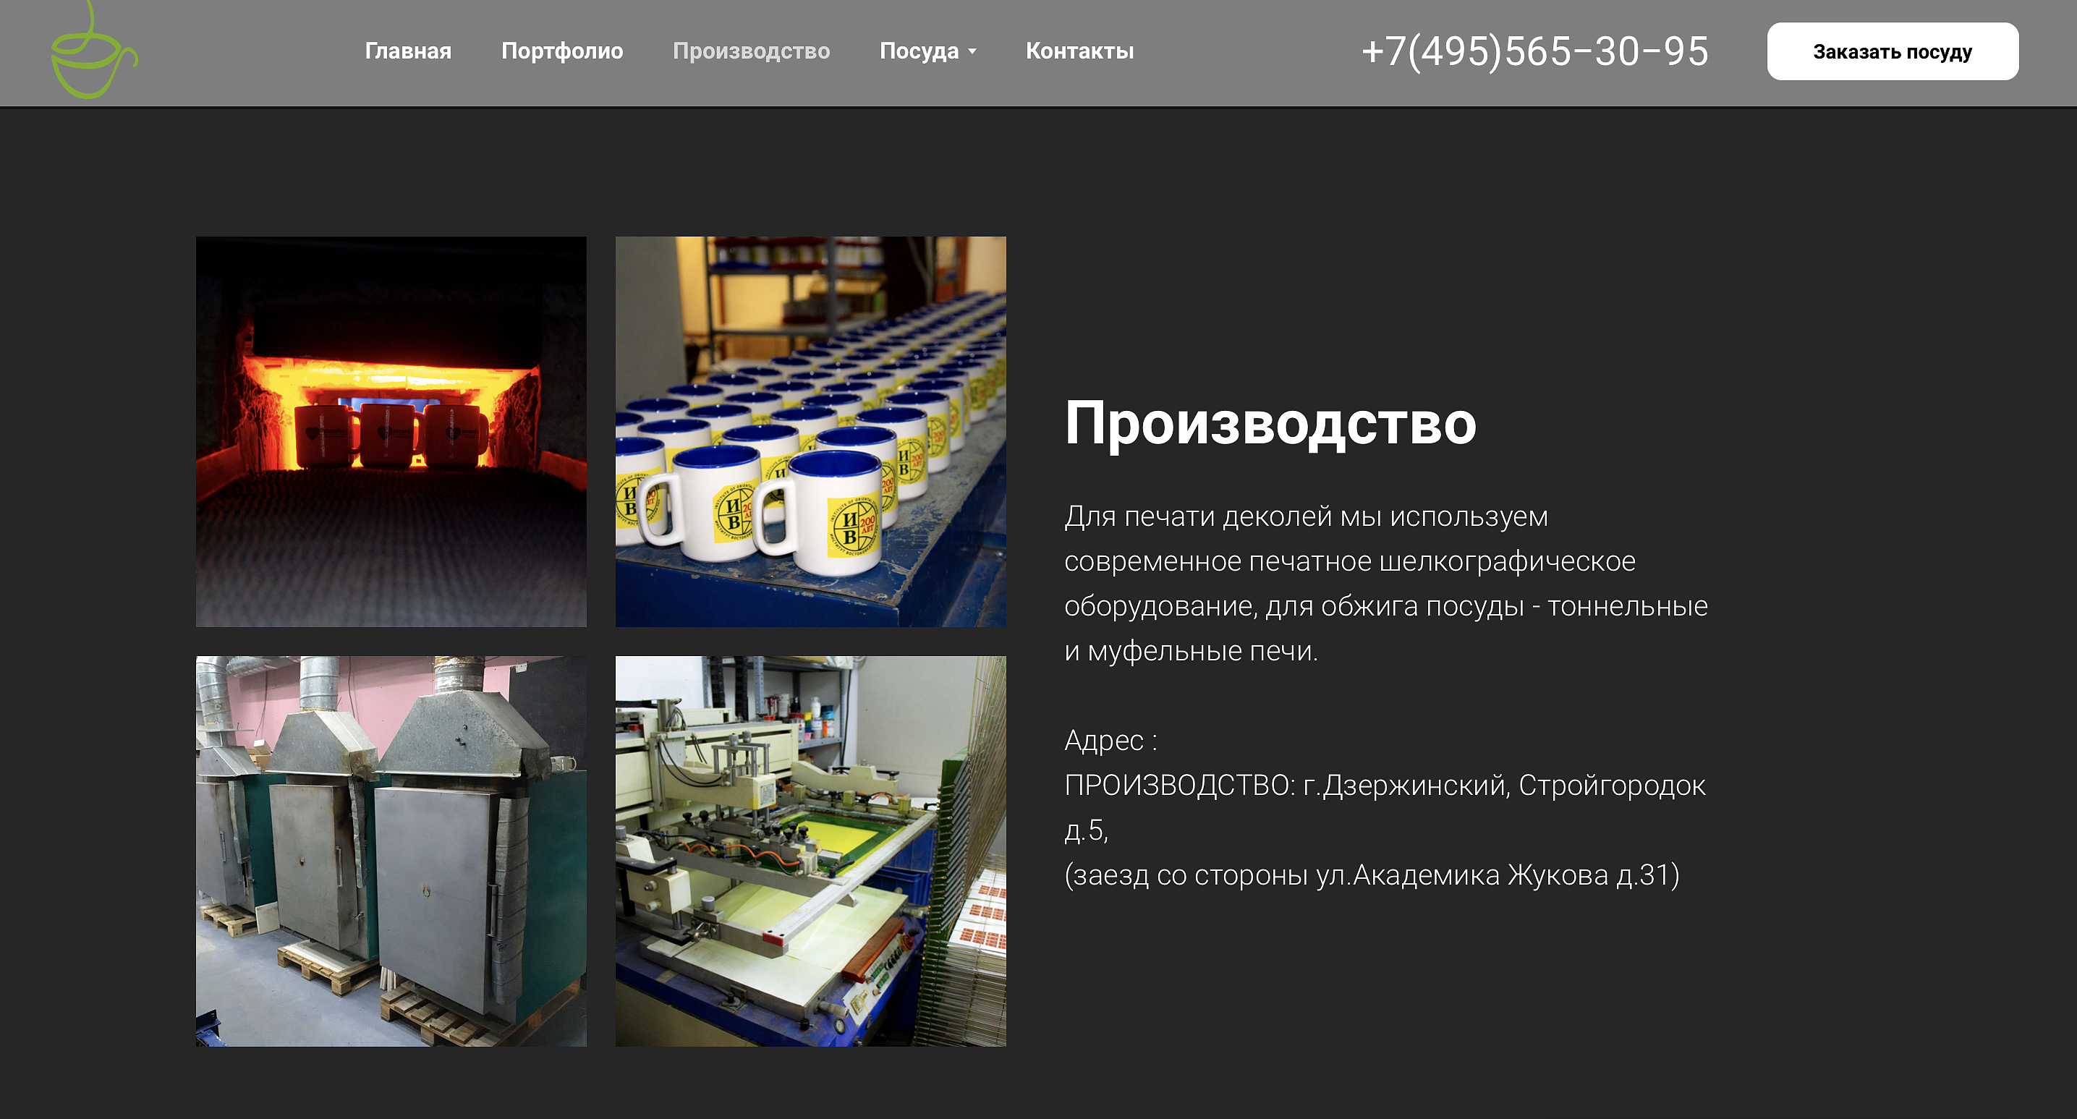Open the silkscreen printing machine photo

(810, 851)
